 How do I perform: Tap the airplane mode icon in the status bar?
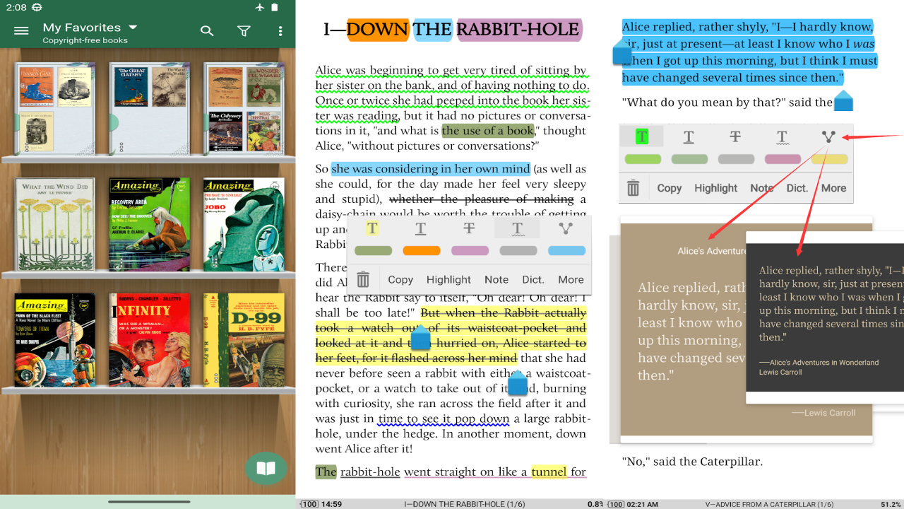(x=260, y=7)
